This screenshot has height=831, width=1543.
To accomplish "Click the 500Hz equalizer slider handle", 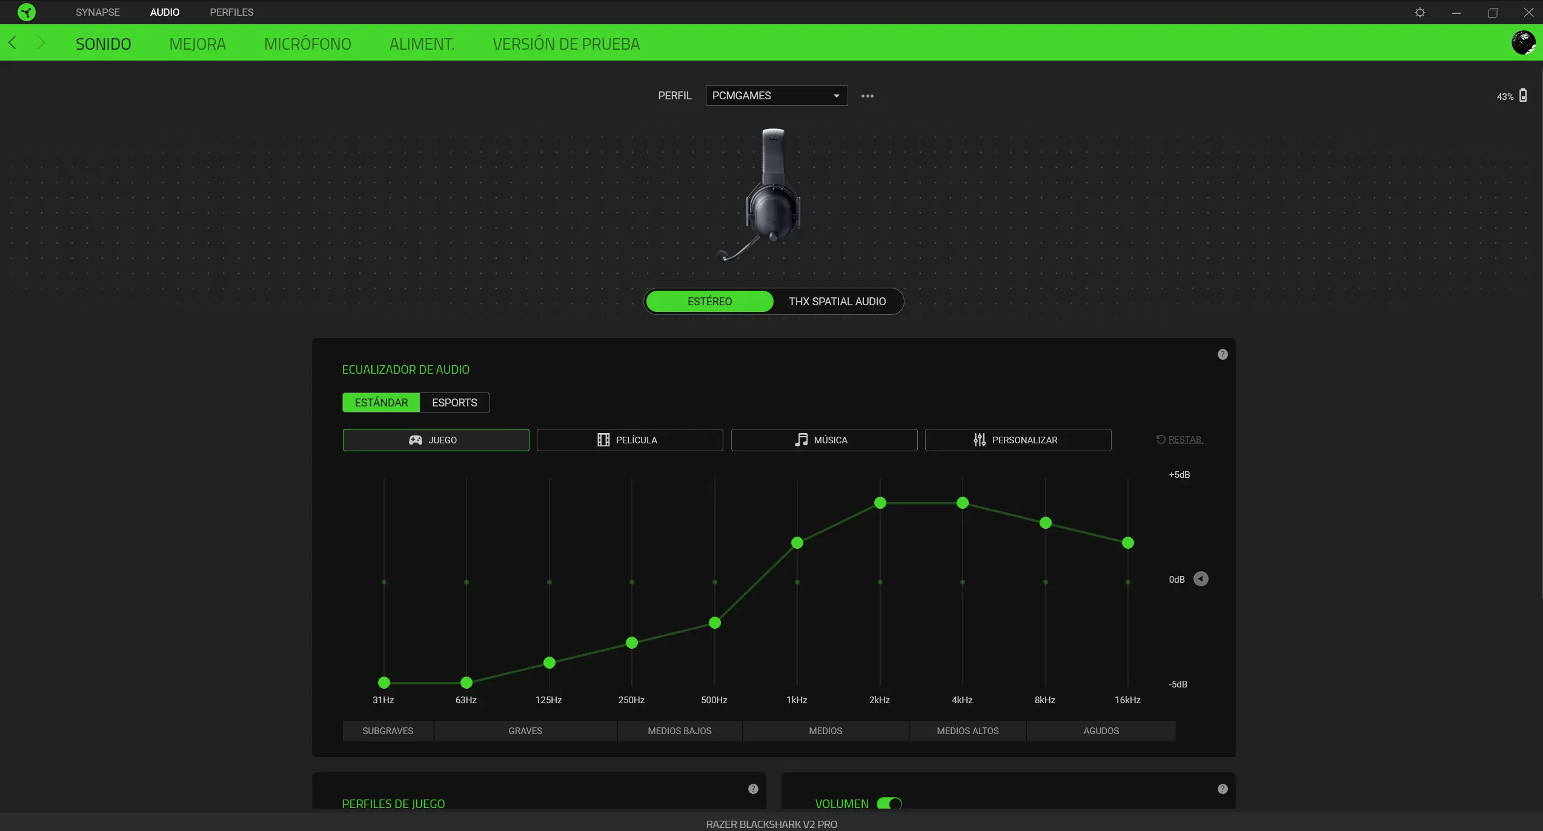I will [x=715, y=623].
